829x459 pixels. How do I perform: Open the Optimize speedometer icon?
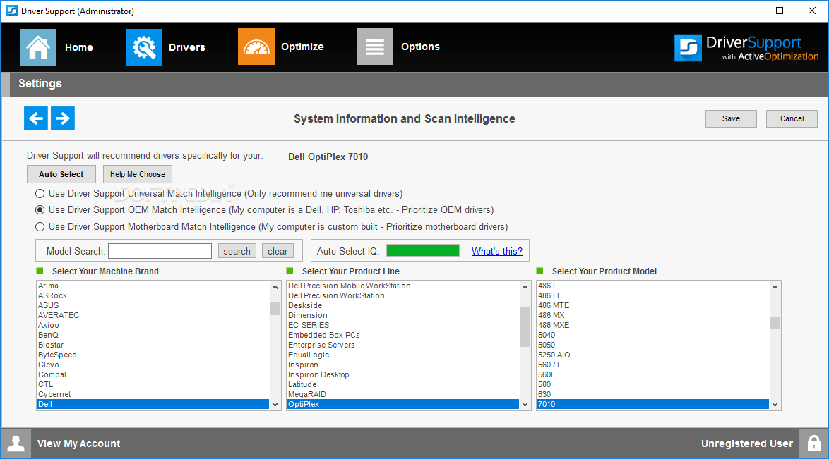(256, 47)
